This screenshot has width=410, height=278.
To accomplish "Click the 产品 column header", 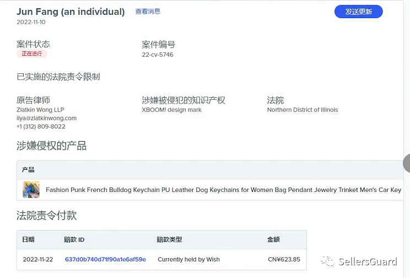I will (x=28, y=170).
